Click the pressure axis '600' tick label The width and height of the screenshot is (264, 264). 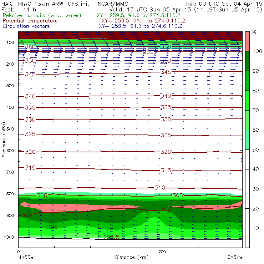10,151
